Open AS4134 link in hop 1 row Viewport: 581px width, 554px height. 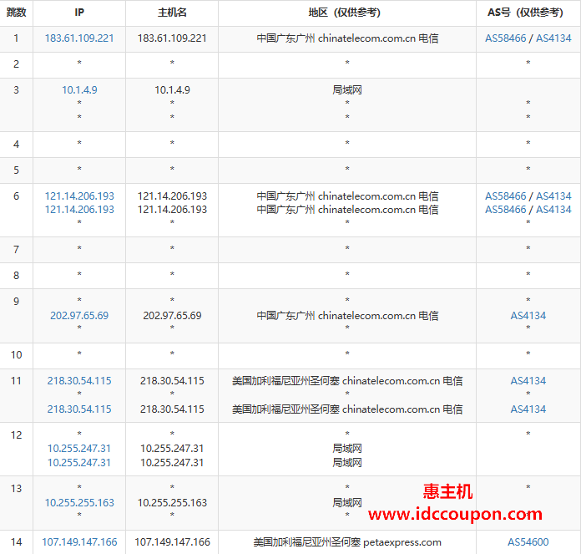tap(553, 38)
